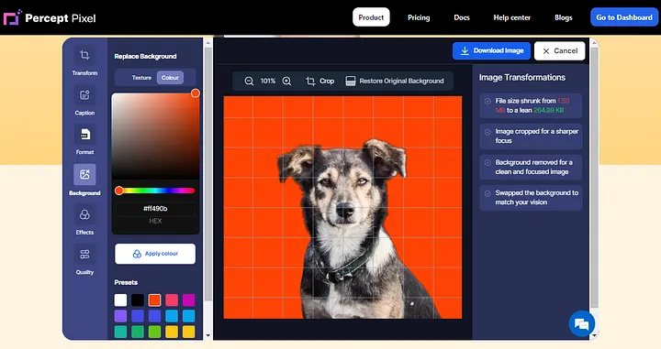The width and height of the screenshot is (661, 349).
Task: Cancel the image editing
Action: click(559, 51)
